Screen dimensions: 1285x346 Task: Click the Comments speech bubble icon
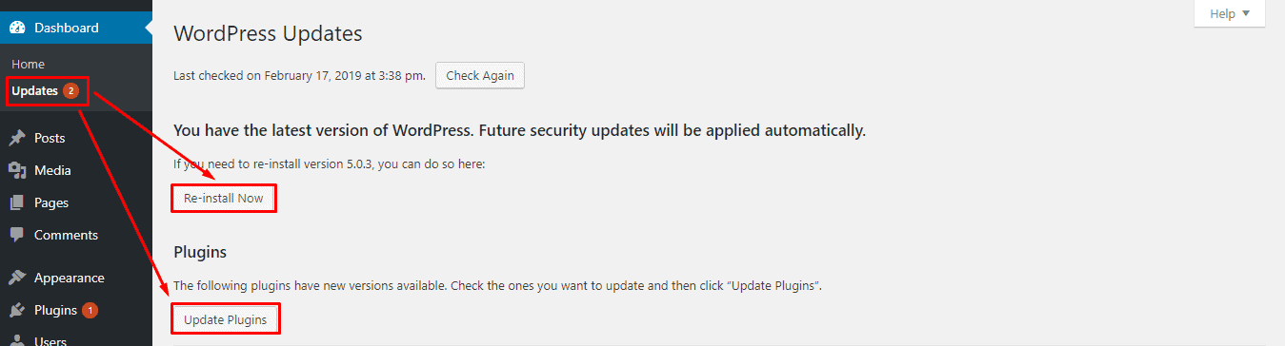tap(17, 235)
